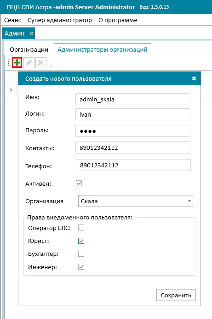Click the pencil edit icon in toolbar

29,62
